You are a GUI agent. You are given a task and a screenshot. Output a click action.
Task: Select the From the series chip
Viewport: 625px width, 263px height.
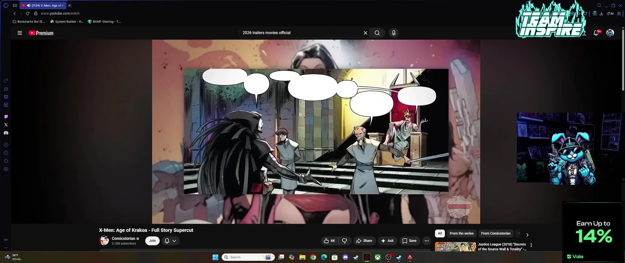[x=462, y=233]
